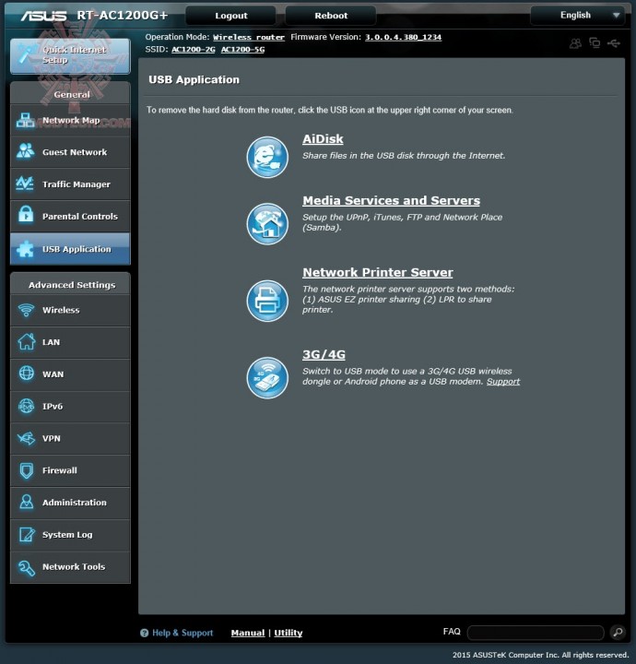Viewport: 636px width, 664px height.
Task: Click the Logout button
Action: click(231, 16)
